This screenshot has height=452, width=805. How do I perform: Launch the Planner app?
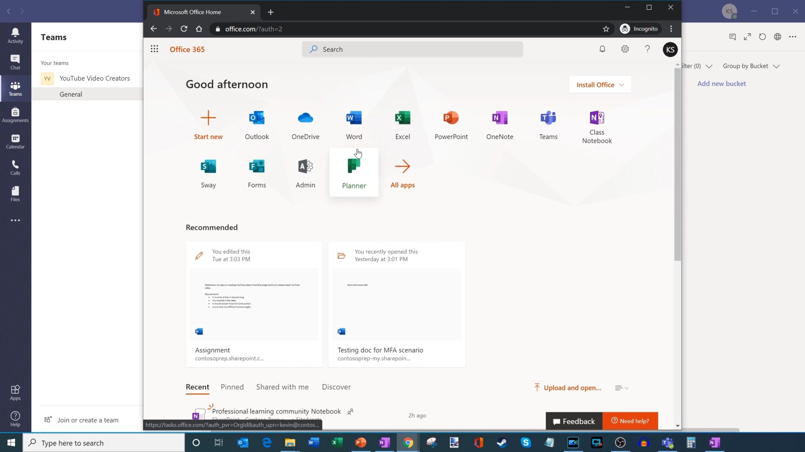coord(353,172)
